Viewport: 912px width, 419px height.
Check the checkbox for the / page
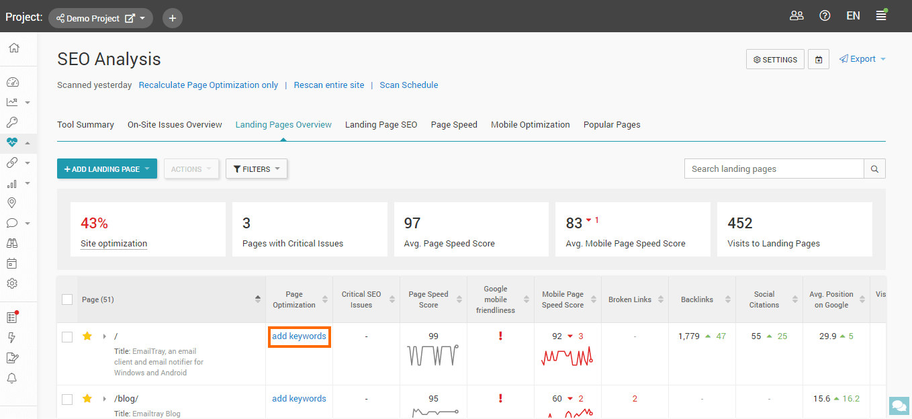(x=67, y=337)
